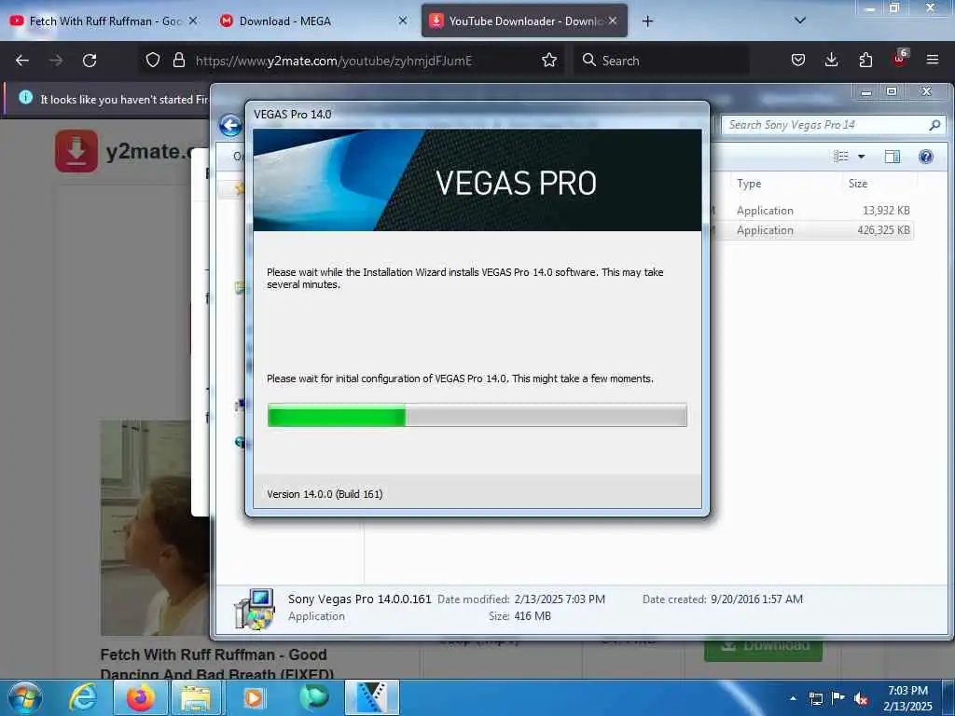Image resolution: width=955 pixels, height=716 pixels.
Task: Click Sony Vegas Pro installer details icon
Action: [254, 608]
